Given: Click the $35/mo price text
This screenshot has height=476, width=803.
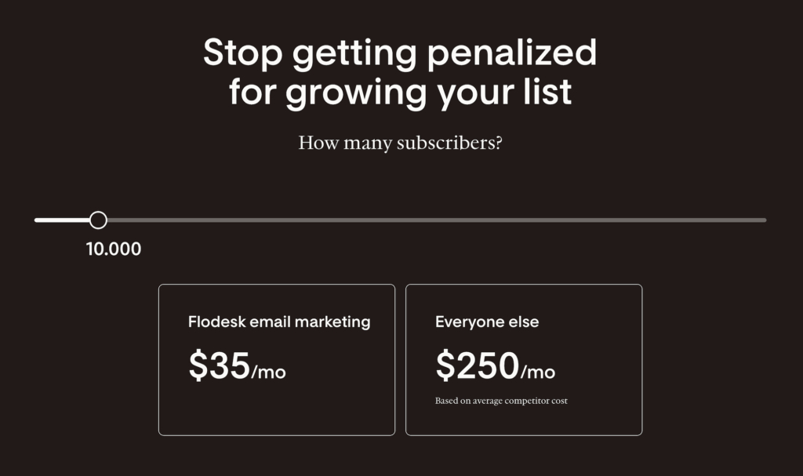Looking at the screenshot, I should (237, 366).
